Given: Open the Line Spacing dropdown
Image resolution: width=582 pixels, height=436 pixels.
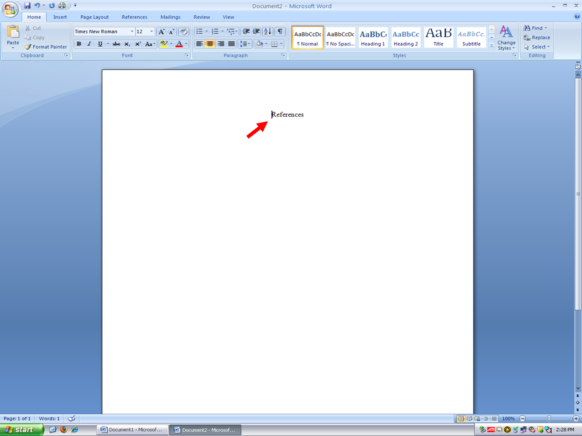Looking at the screenshot, I should click(246, 44).
